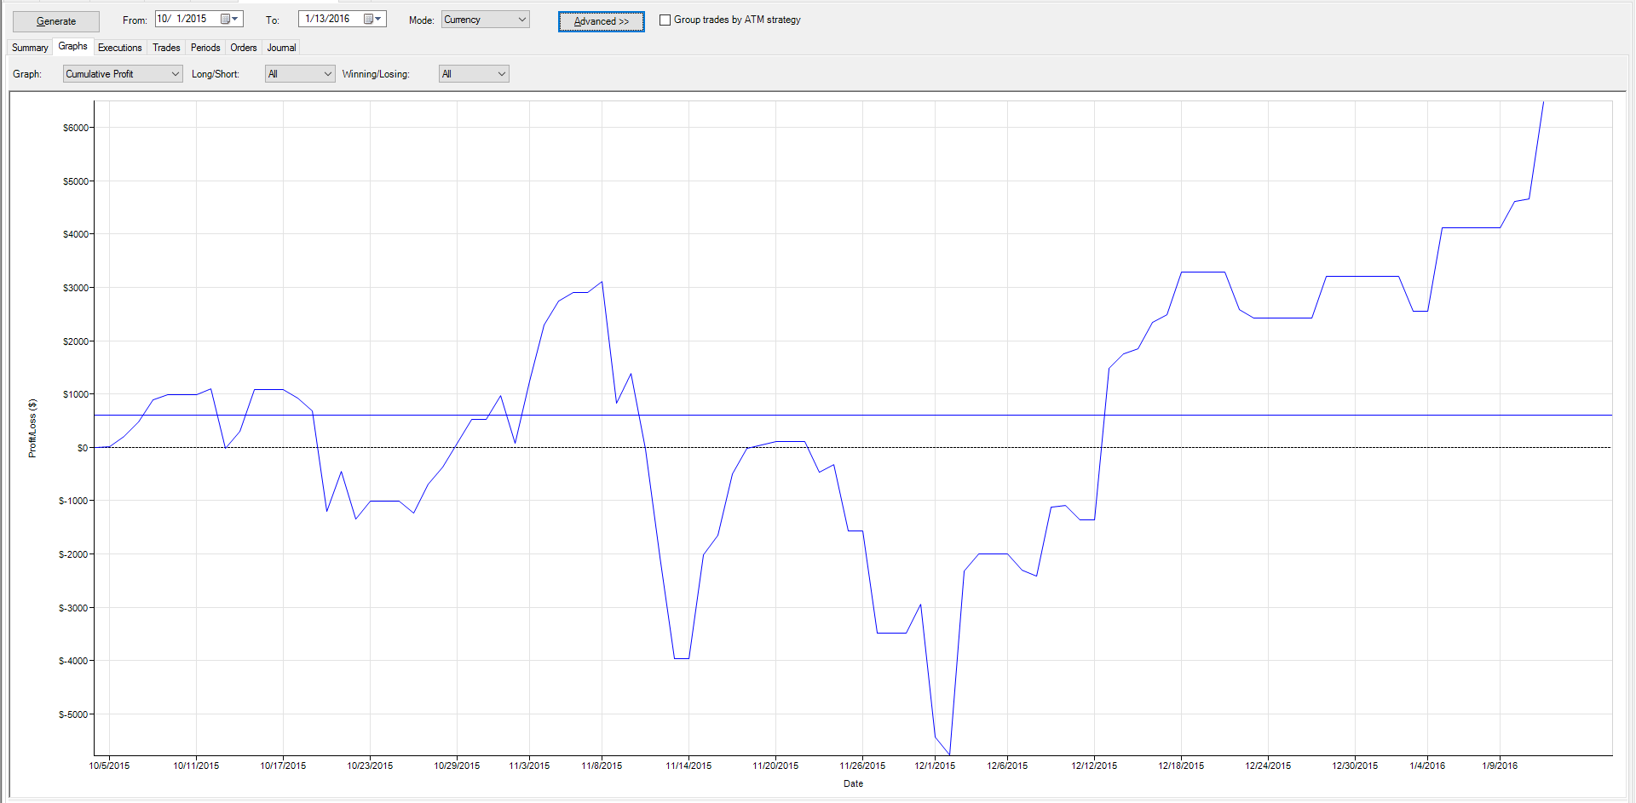Viewport: 1636px width, 803px height.
Task: Click the $1000 y-axis label
Action: 75,394
